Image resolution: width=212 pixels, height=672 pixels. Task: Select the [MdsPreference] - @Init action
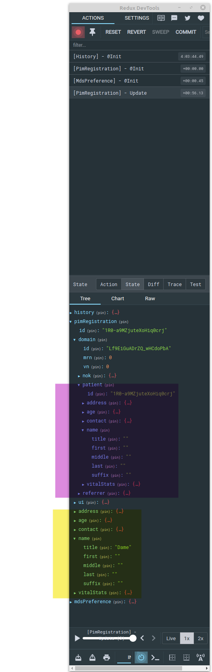coord(139,81)
